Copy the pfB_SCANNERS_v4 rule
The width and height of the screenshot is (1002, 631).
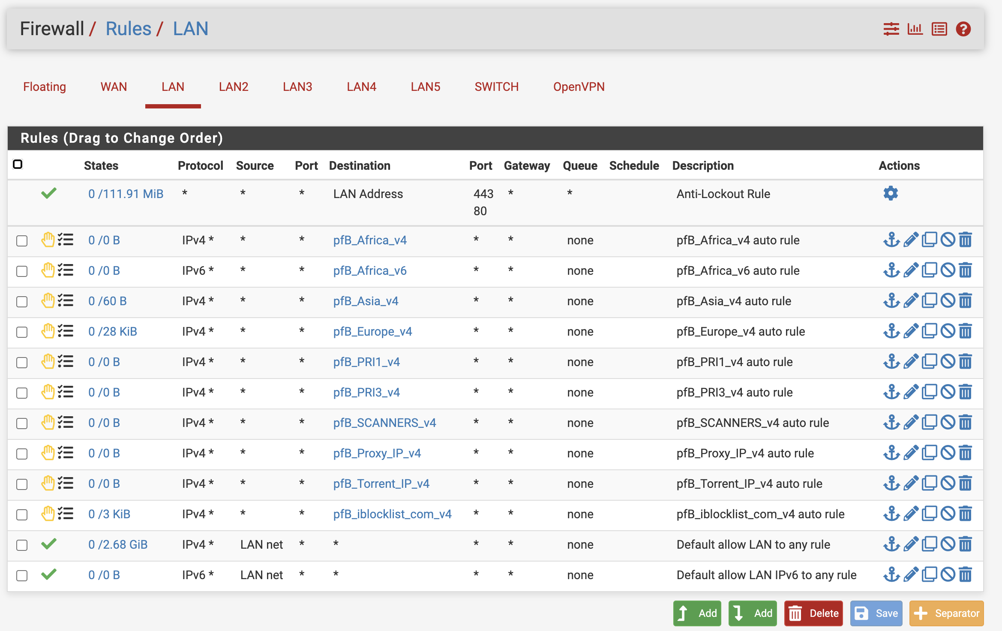tap(929, 422)
